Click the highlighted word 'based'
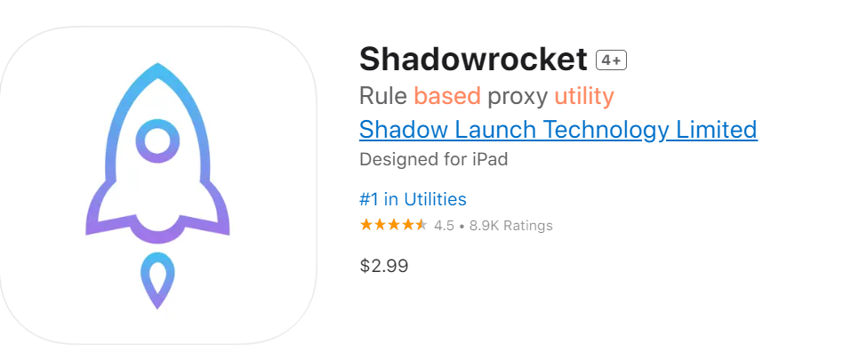The width and height of the screenshot is (851, 352). coord(447,96)
